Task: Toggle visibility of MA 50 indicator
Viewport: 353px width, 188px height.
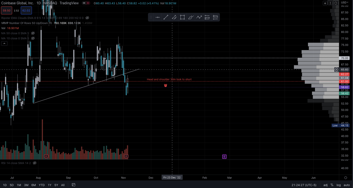Action: [33, 33]
